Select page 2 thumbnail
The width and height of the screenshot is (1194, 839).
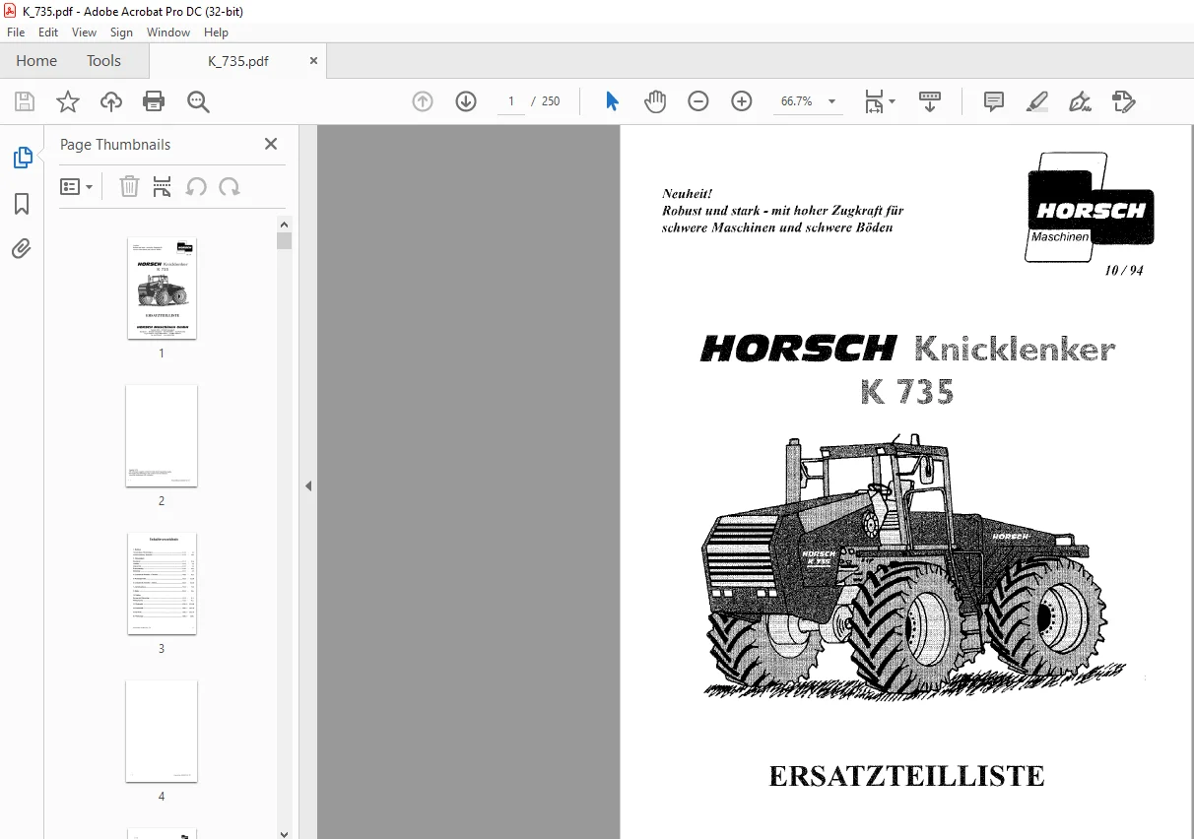162,435
